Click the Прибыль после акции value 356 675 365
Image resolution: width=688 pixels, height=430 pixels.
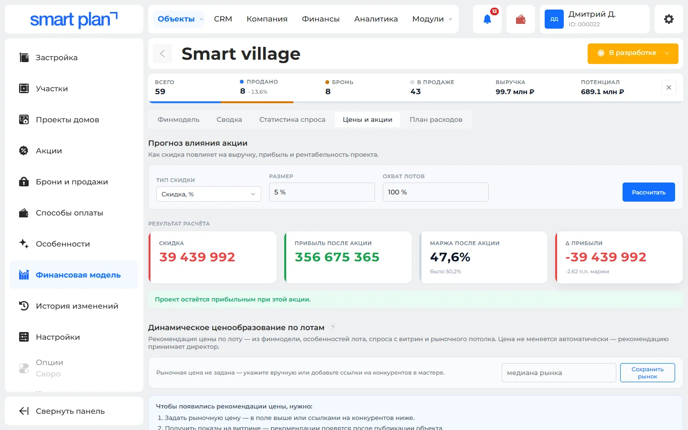tap(337, 257)
